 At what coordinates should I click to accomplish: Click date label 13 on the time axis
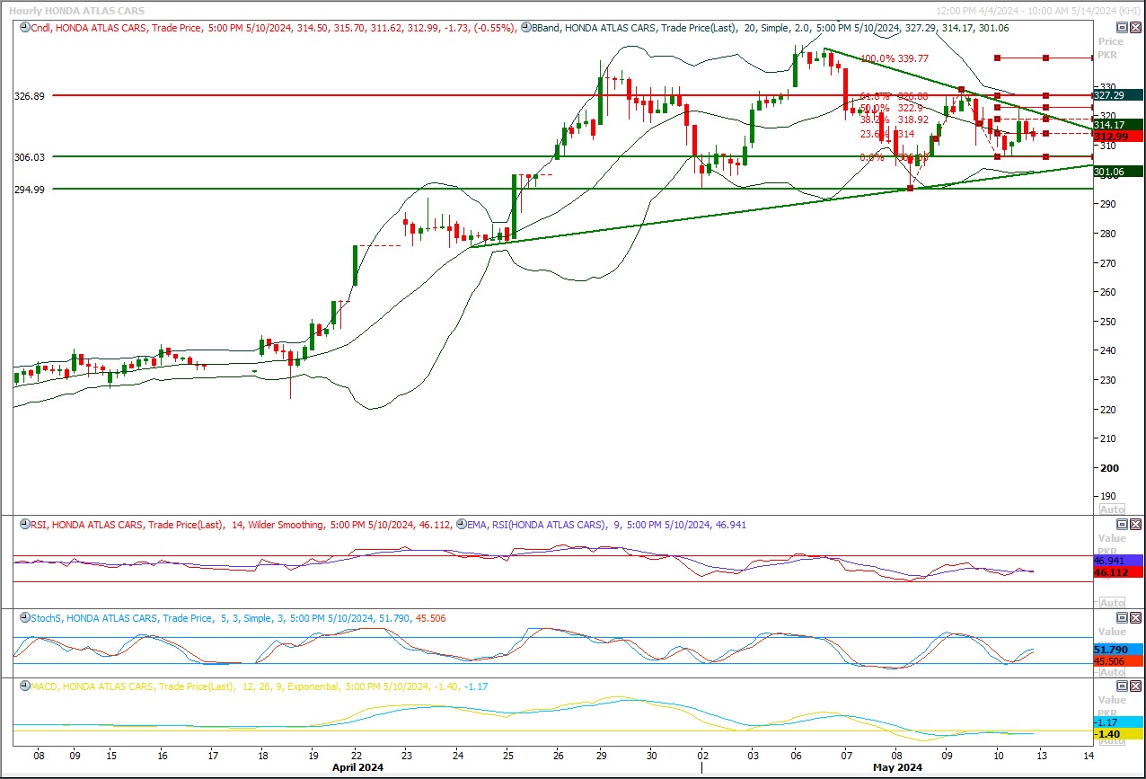[x=1040, y=755]
